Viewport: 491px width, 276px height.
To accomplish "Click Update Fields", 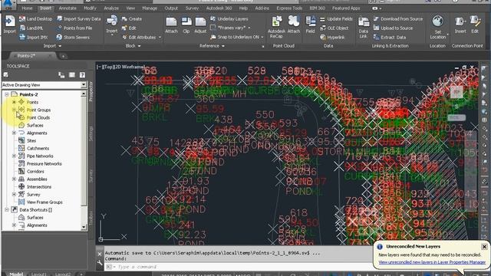I will click(x=336, y=18).
